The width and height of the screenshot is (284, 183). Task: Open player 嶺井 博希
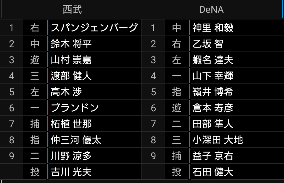pos(213,92)
